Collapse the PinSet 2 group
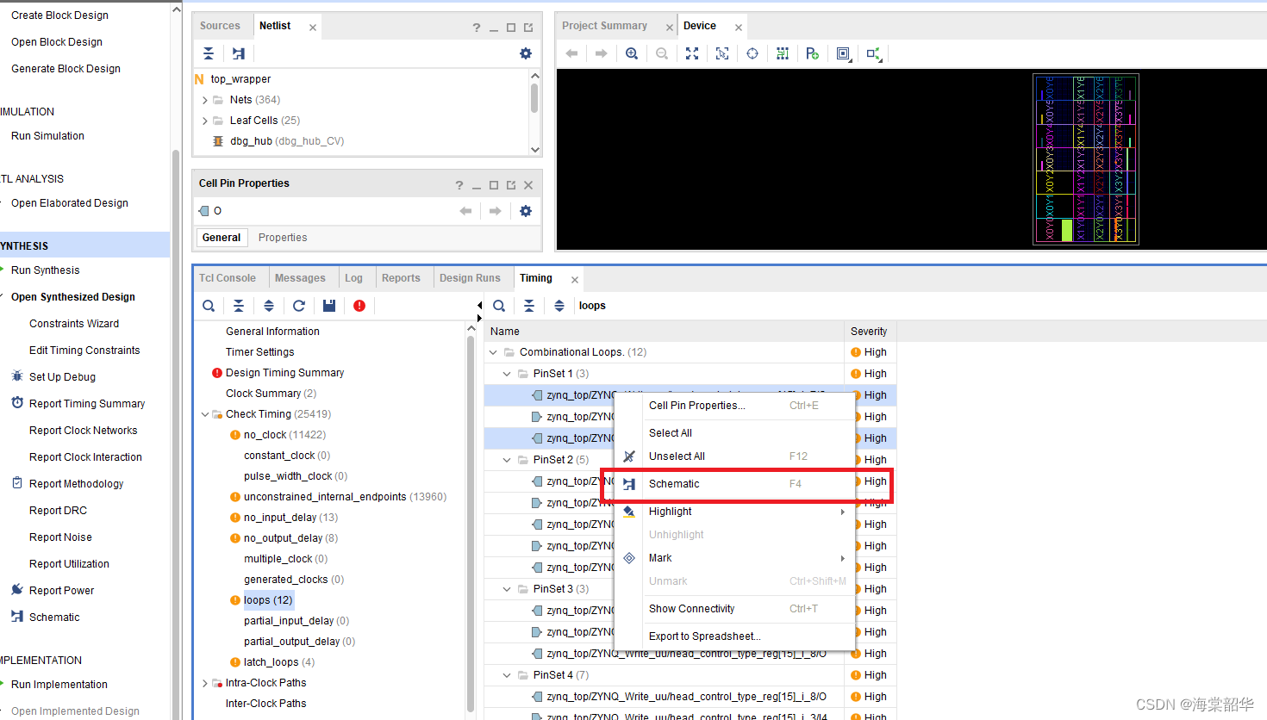The height and width of the screenshot is (720, 1267). (x=507, y=460)
